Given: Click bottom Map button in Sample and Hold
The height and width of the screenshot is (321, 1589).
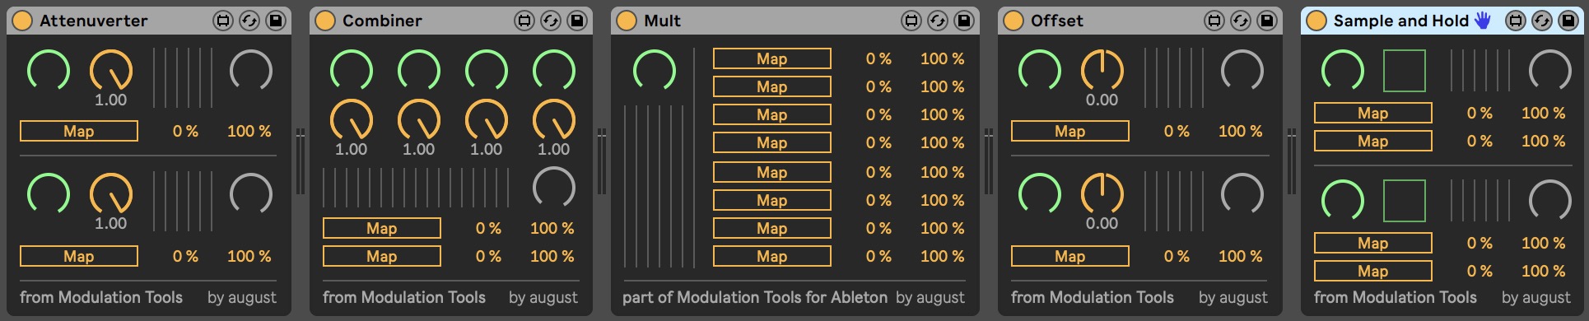Looking at the screenshot, I should click(x=1373, y=271).
